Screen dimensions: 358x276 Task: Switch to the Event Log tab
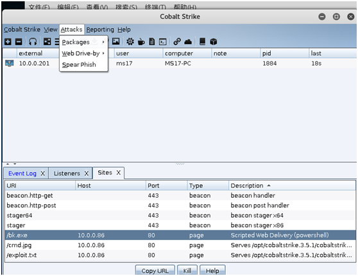(x=22, y=173)
